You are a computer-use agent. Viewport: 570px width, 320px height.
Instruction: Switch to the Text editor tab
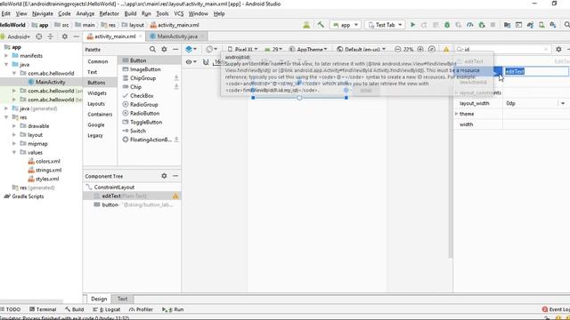(x=122, y=299)
